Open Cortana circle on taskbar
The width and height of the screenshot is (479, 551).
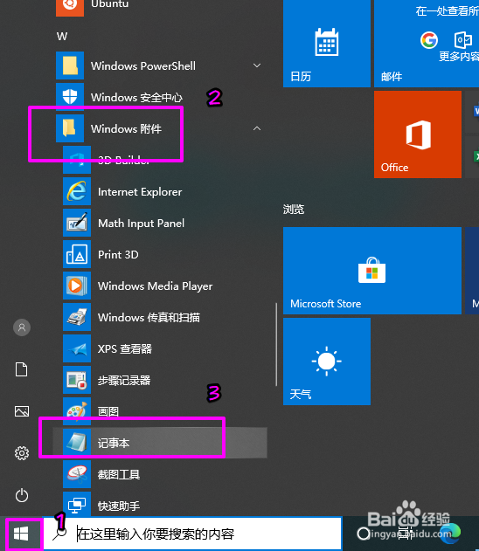364,534
